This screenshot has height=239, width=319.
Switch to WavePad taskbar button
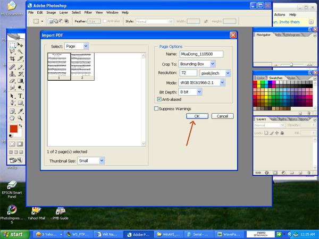[229, 234]
